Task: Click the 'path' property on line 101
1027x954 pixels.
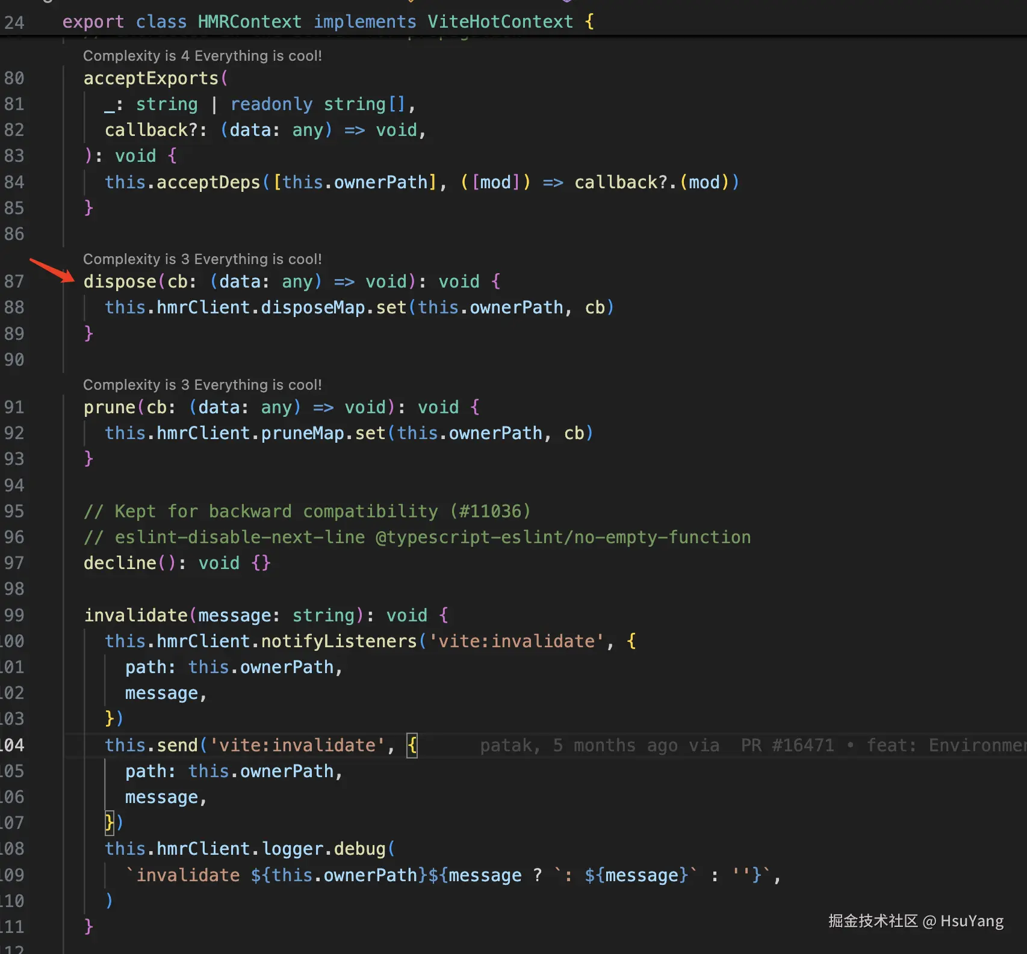Action: 146,667
